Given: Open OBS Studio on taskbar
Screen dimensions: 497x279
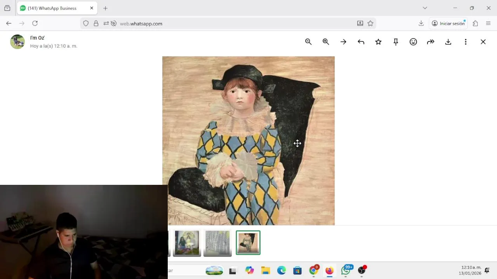Looking at the screenshot, I should [362, 270].
